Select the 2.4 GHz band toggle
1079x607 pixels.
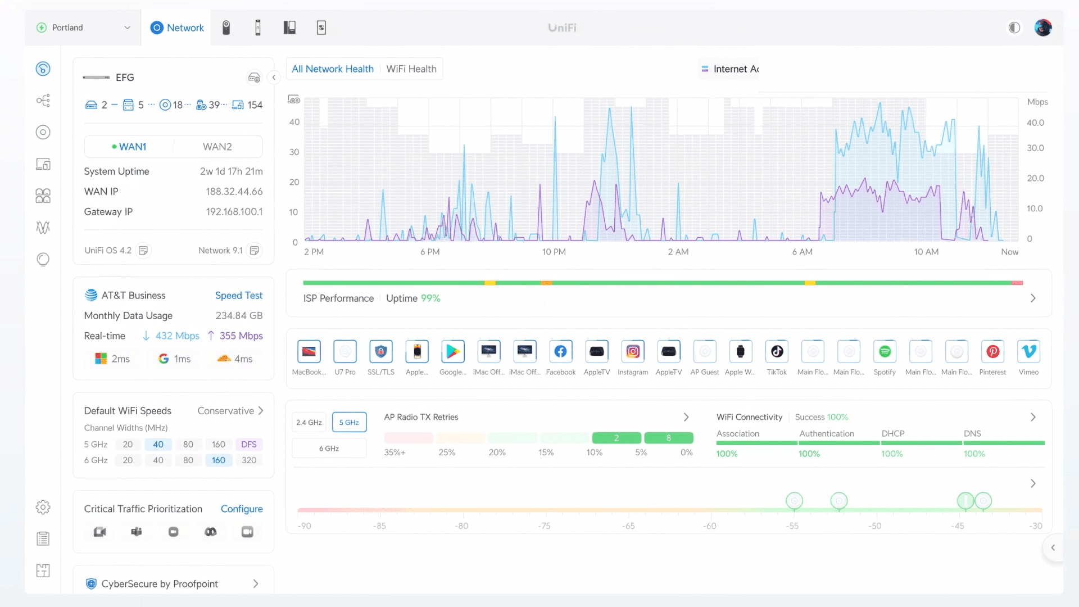309,423
